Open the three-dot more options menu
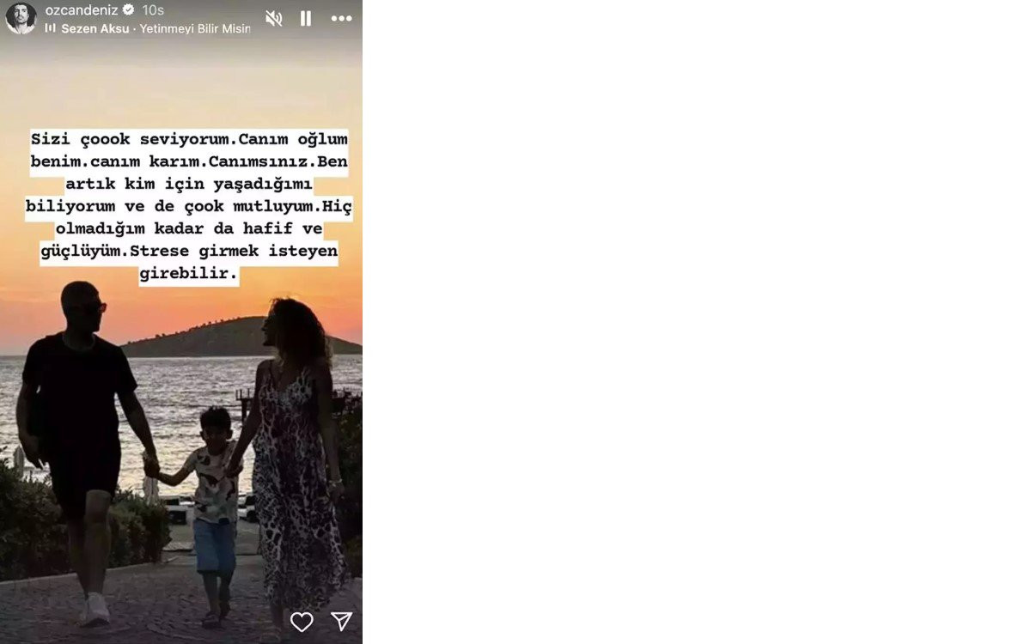Screen dimensions: 1031x644 341,18
